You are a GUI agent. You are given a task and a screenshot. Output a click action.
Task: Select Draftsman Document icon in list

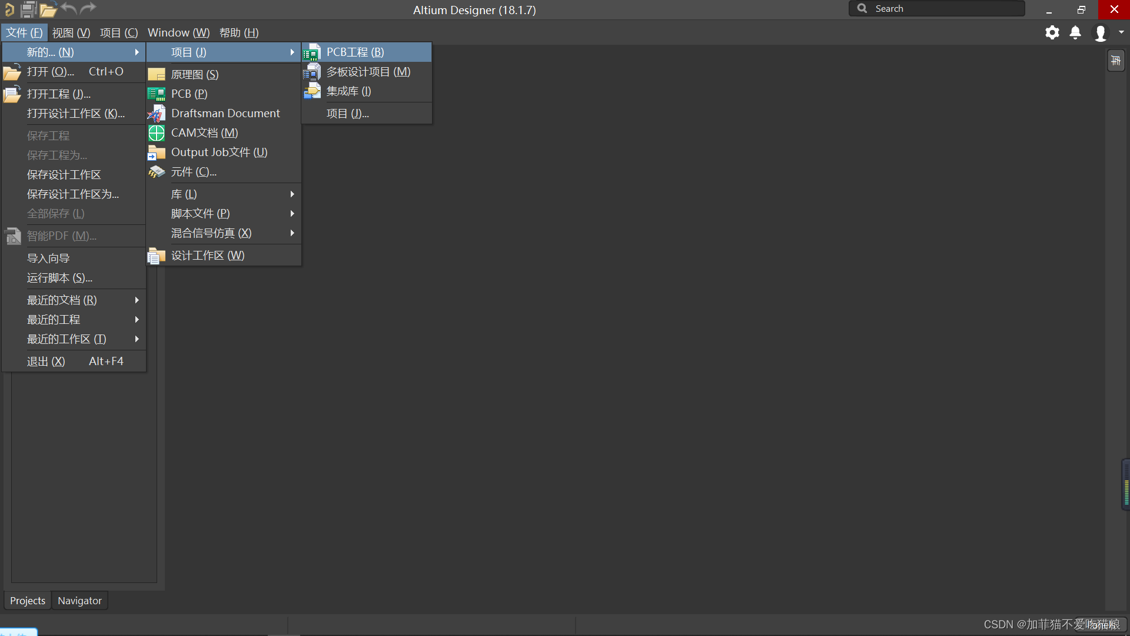[156, 114]
